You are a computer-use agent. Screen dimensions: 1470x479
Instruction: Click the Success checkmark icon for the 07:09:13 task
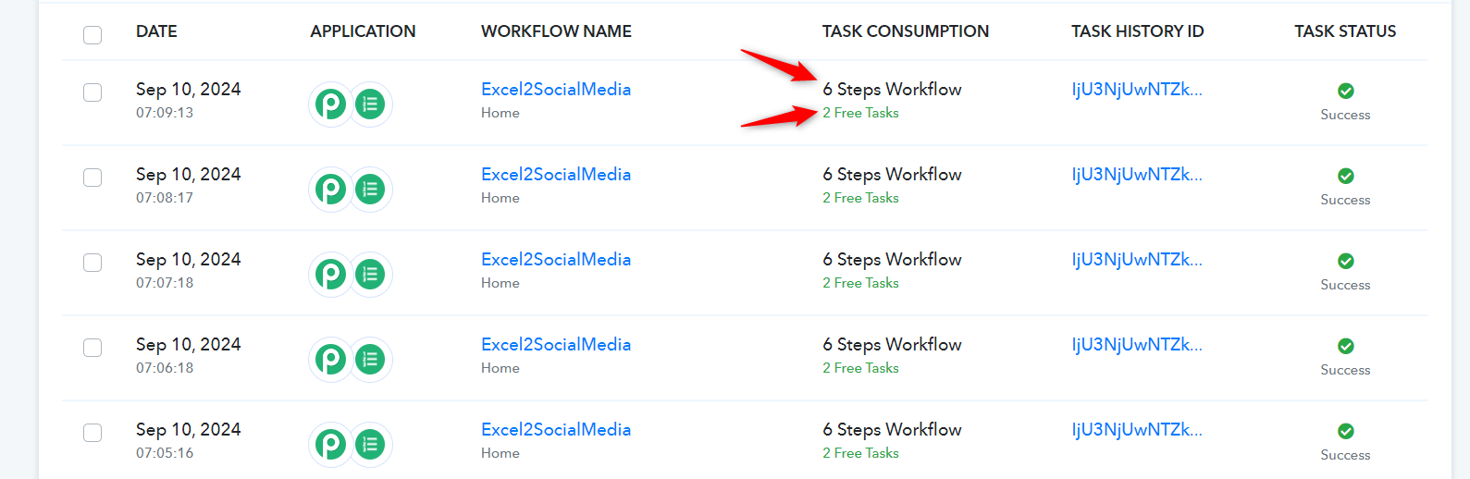[1345, 91]
